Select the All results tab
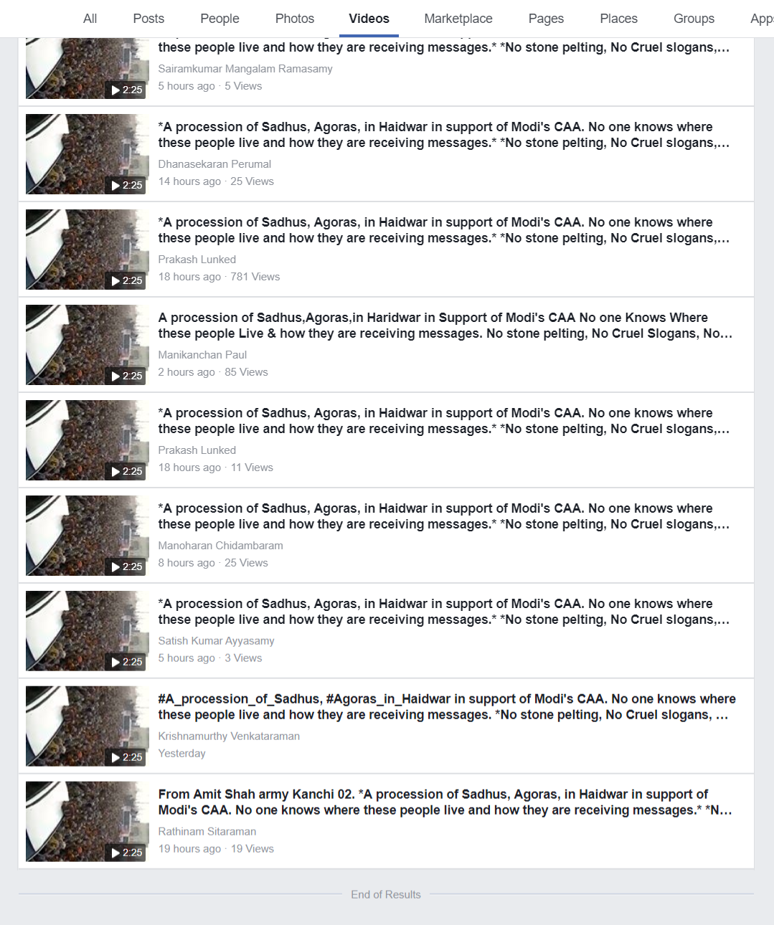The width and height of the screenshot is (774, 925). tap(90, 19)
